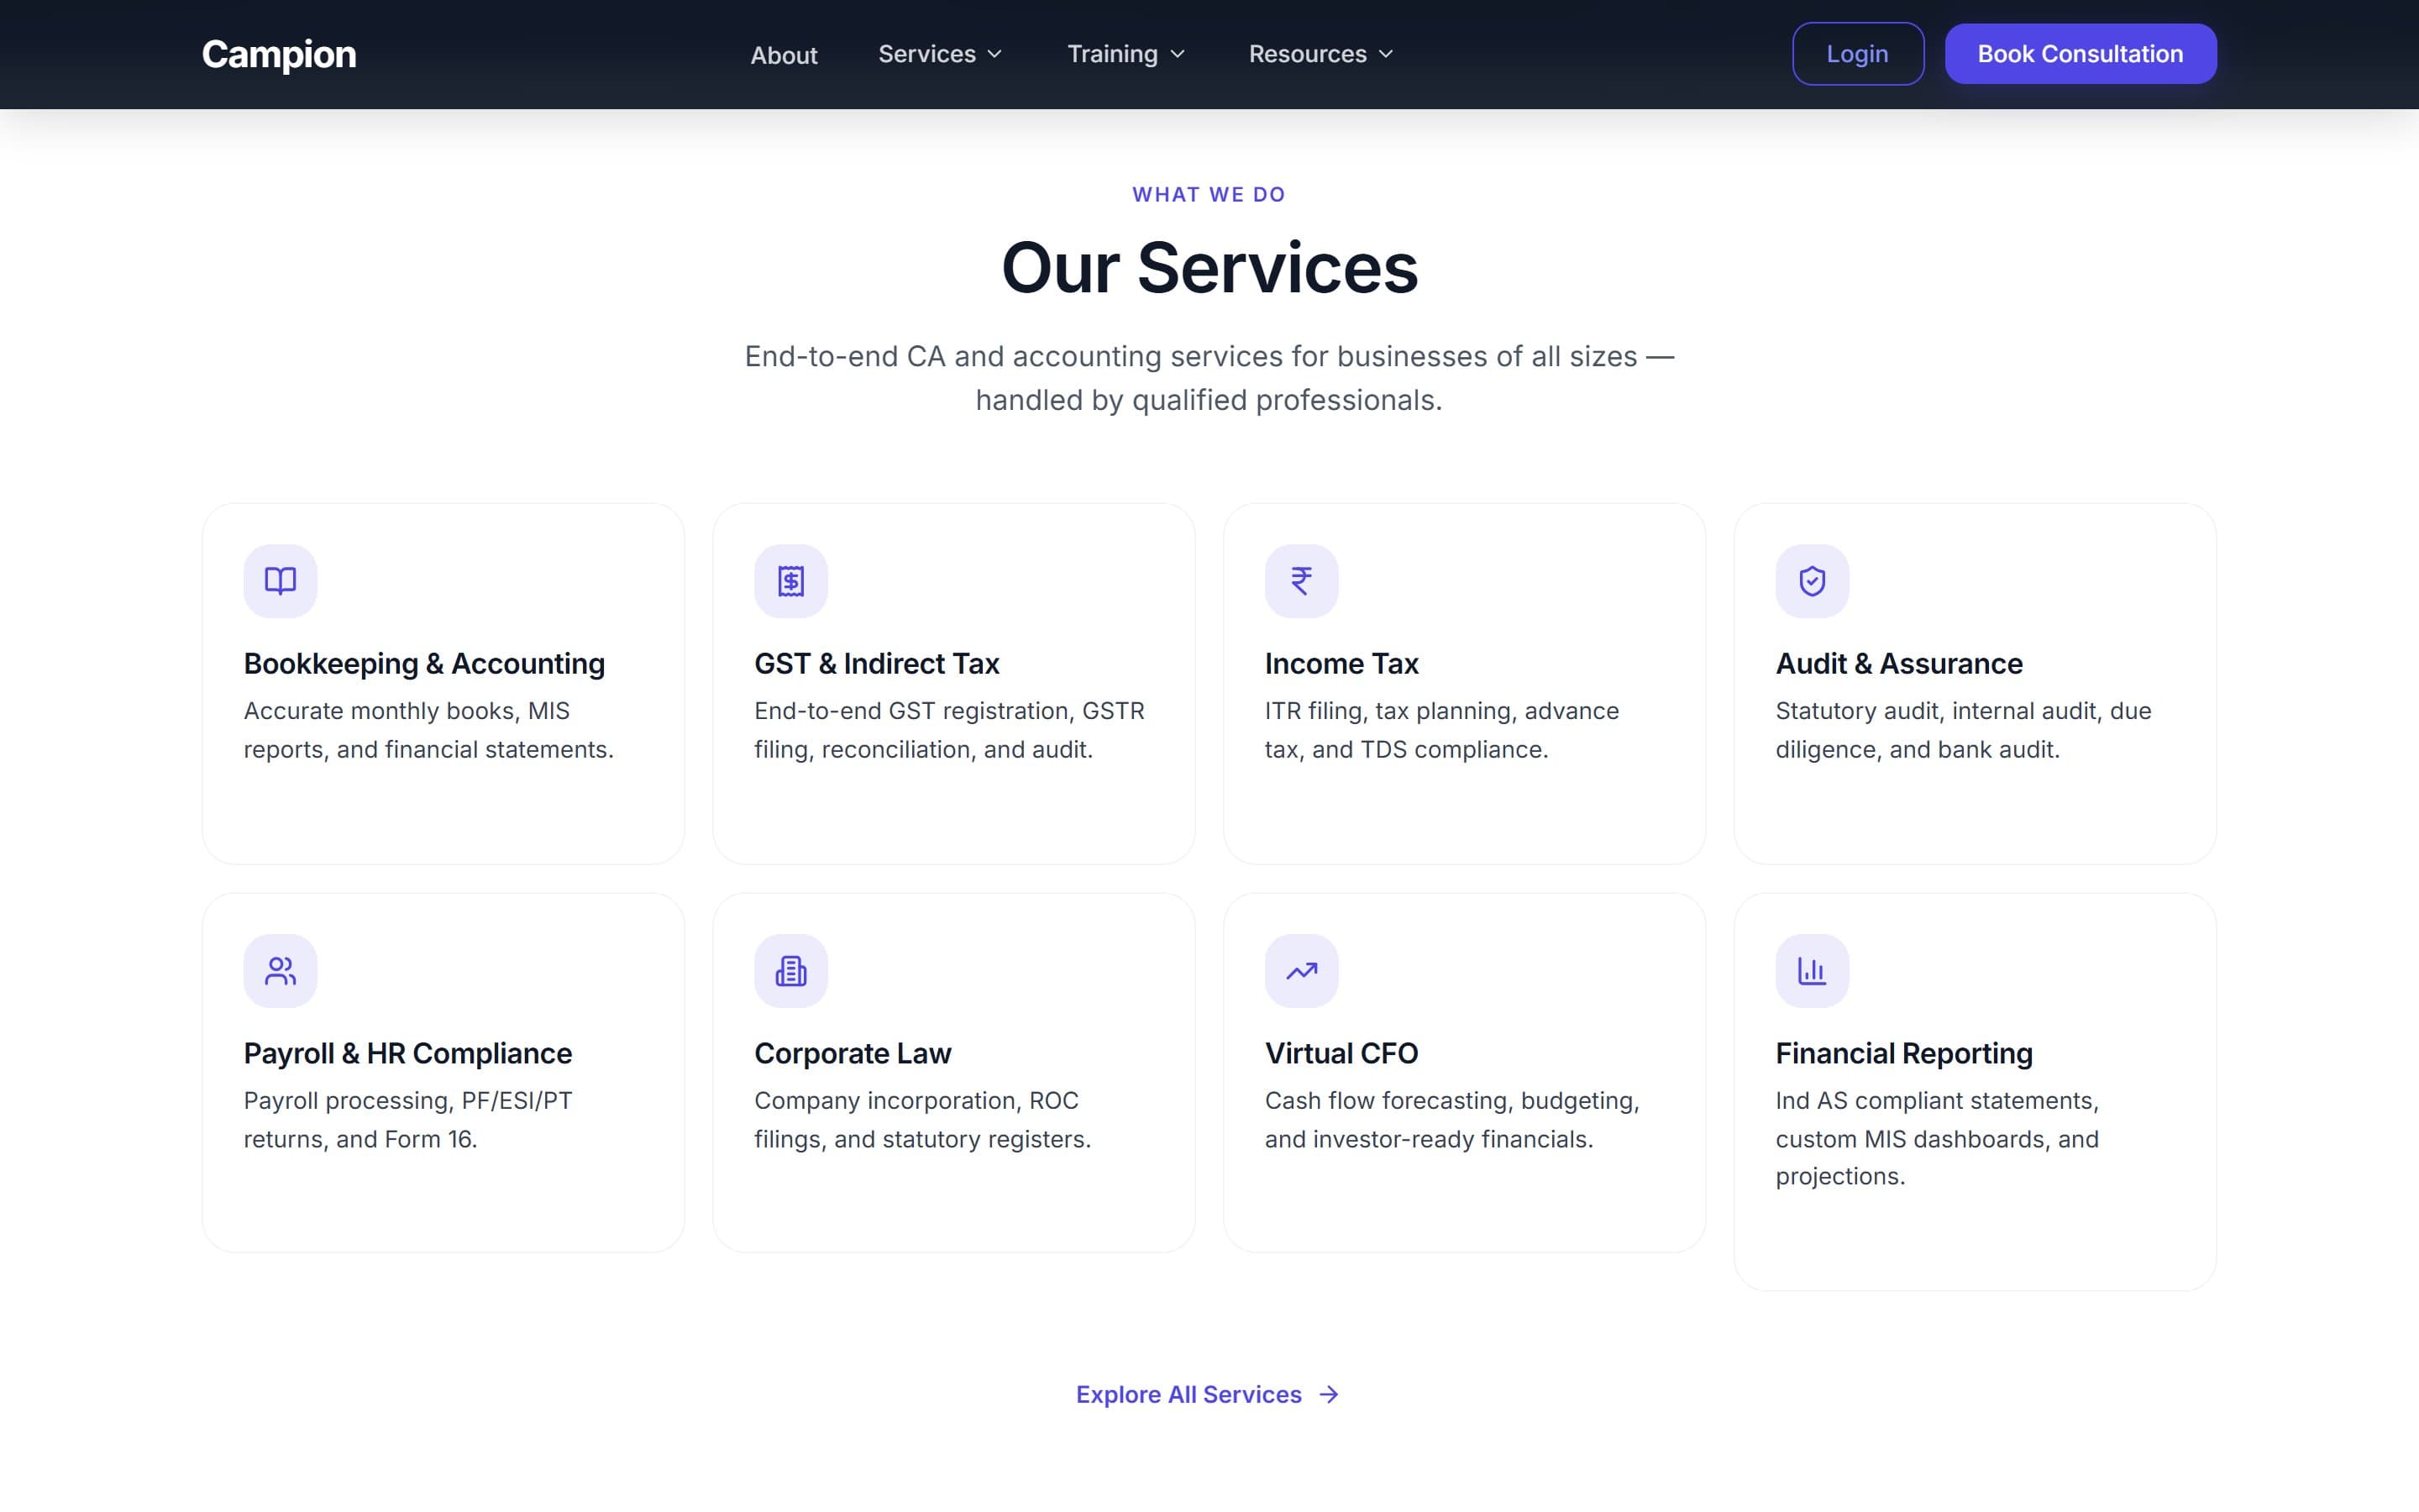This screenshot has height=1512, width=2419.
Task: Expand the Resources dropdown chevron
Action: [1385, 54]
